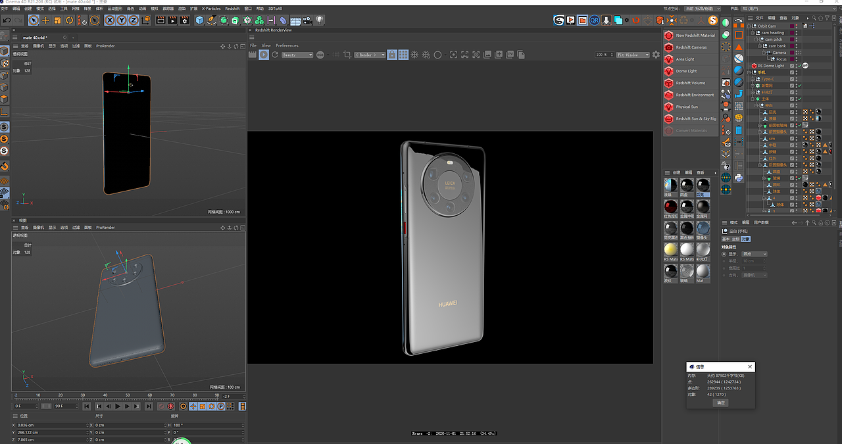Open Edit Render Settings clapperboard icon
Viewport: 842px width, 444px height.
(185, 20)
